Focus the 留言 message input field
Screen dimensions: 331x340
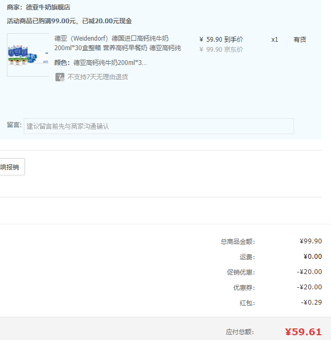coord(159,126)
